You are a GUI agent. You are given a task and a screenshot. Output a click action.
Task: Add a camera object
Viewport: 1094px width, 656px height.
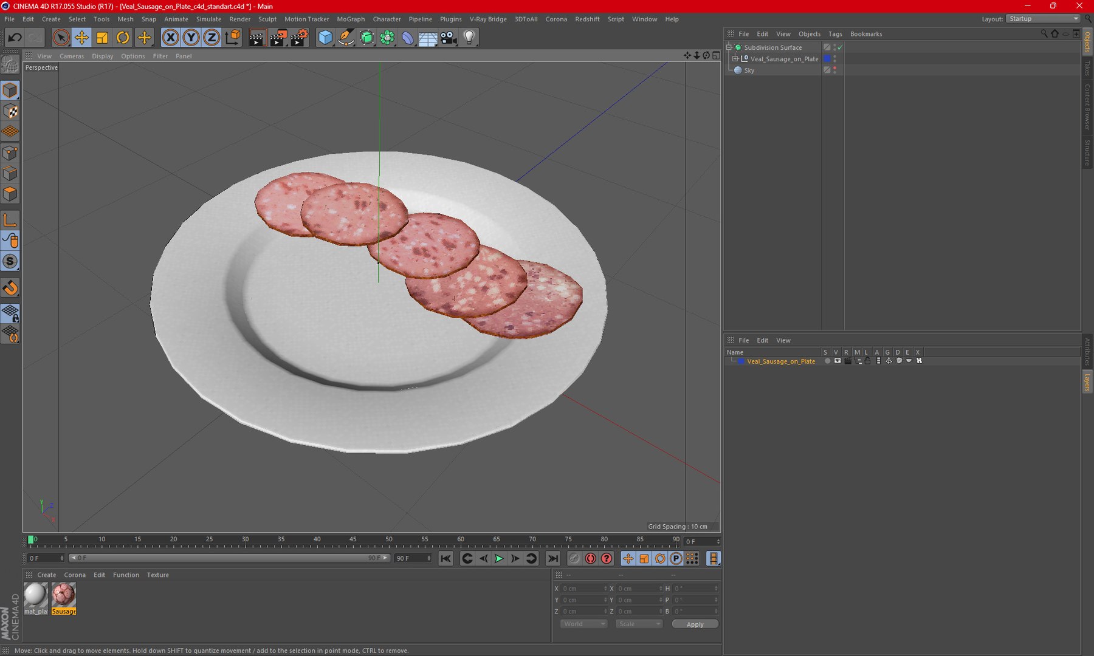[449, 38]
